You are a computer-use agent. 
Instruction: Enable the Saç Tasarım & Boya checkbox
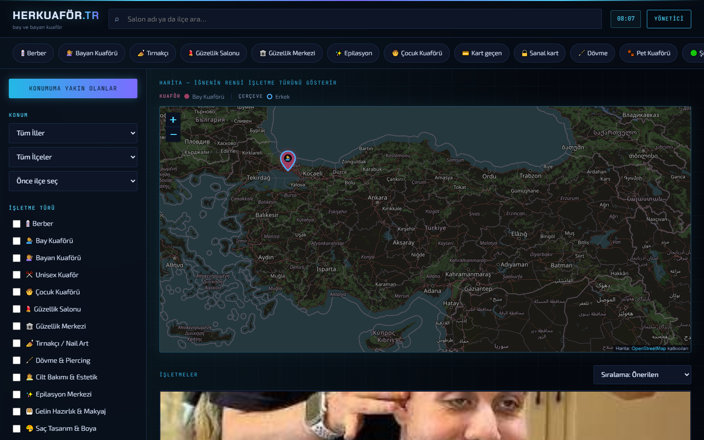point(17,429)
